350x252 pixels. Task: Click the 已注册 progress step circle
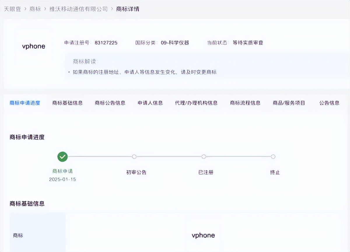point(204,157)
